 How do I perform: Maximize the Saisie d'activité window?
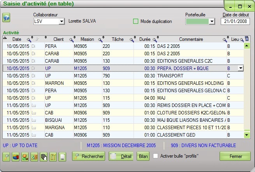[x=240, y=7]
